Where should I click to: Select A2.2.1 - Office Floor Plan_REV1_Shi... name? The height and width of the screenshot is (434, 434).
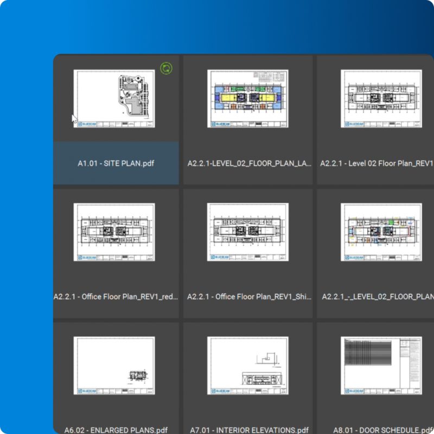coord(249,297)
